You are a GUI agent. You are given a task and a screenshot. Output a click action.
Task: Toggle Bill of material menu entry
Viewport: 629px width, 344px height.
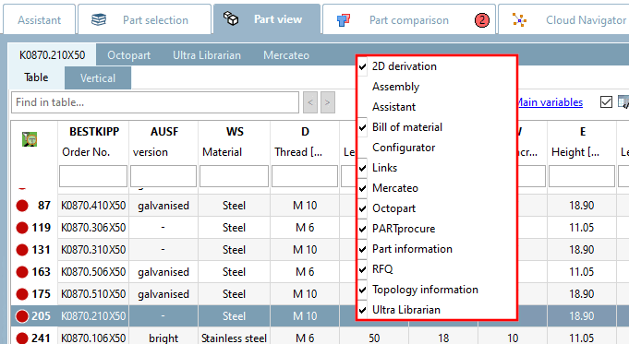click(x=436, y=127)
